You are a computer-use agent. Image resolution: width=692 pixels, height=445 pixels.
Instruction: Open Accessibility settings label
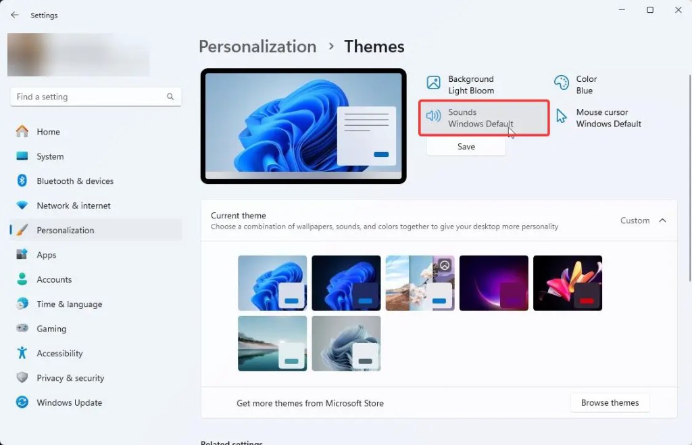tap(59, 353)
